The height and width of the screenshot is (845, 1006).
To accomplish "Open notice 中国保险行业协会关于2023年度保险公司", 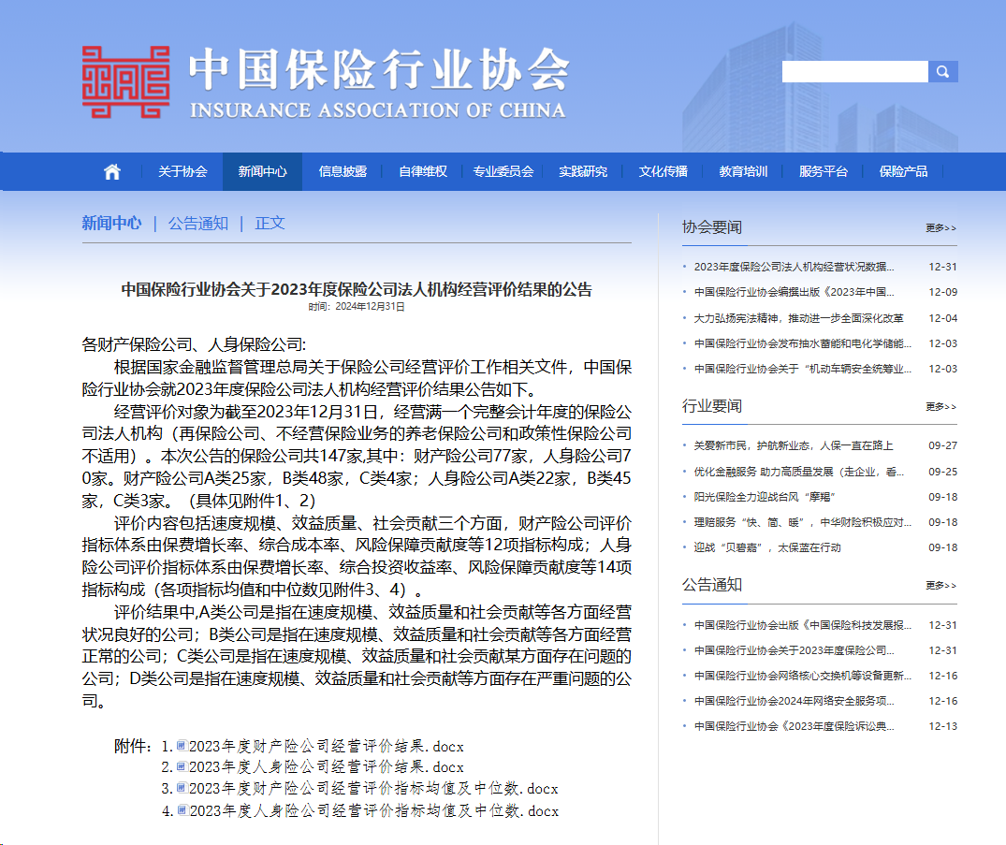I will (x=794, y=650).
